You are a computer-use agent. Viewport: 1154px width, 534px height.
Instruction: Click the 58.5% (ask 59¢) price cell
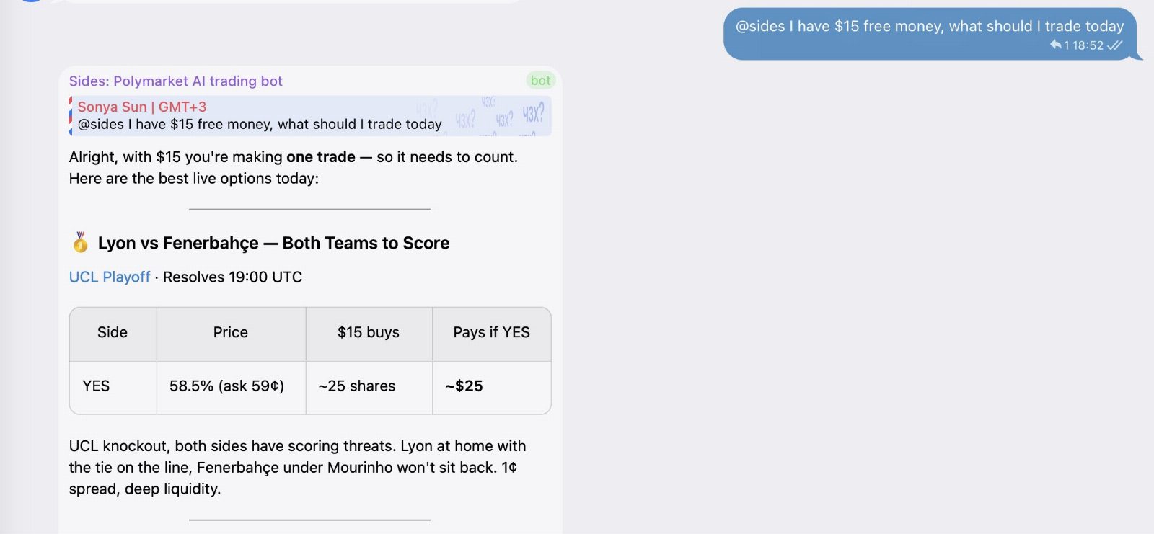point(231,387)
